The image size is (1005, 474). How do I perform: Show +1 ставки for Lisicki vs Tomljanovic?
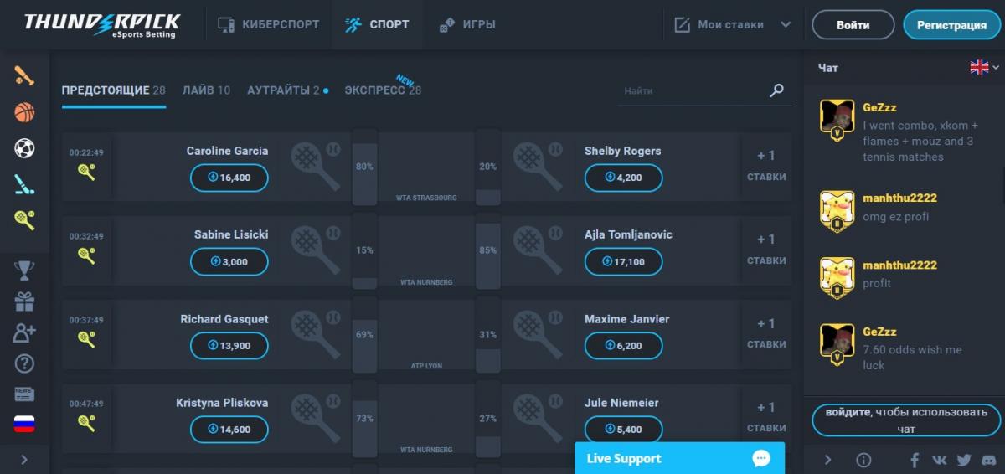pyautogui.click(x=766, y=250)
